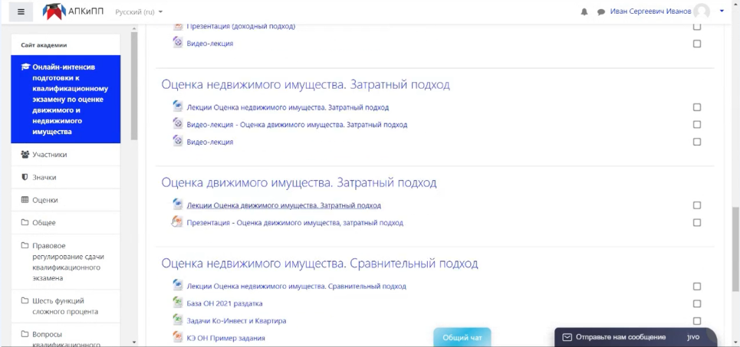This screenshot has height=347, width=740.
Task: Open the 'Русский (ru)' language dropdown
Action: point(139,12)
